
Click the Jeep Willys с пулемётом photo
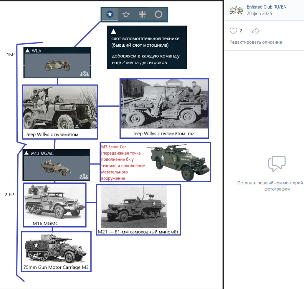click(x=60, y=108)
